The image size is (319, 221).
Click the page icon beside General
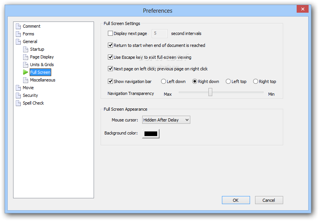tap(18, 42)
